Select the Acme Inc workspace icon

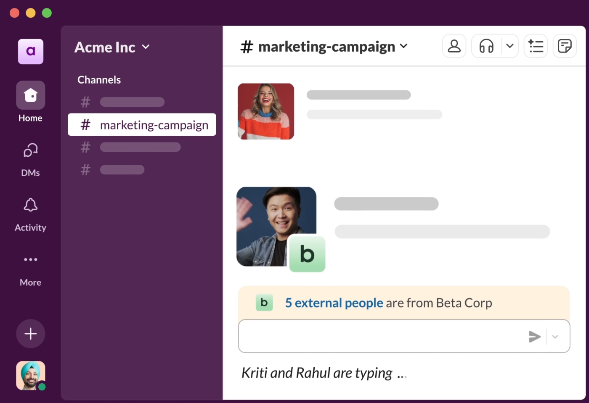pyautogui.click(x=30, y=51)
